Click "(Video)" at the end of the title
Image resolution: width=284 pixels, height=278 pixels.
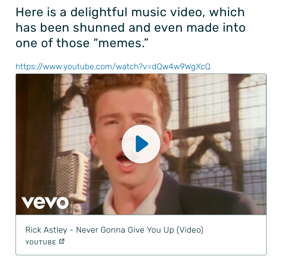coord(190,230)
